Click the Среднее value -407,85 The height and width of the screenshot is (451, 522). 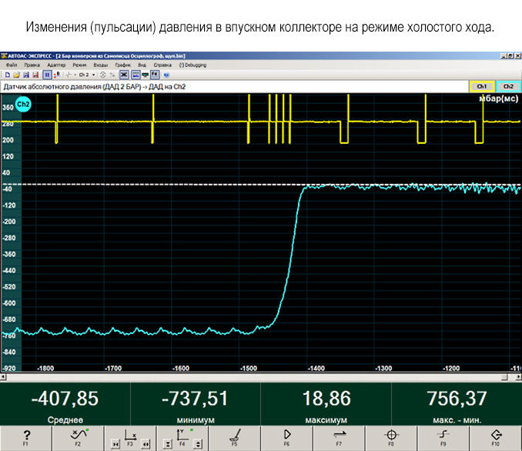pos(65,399)
